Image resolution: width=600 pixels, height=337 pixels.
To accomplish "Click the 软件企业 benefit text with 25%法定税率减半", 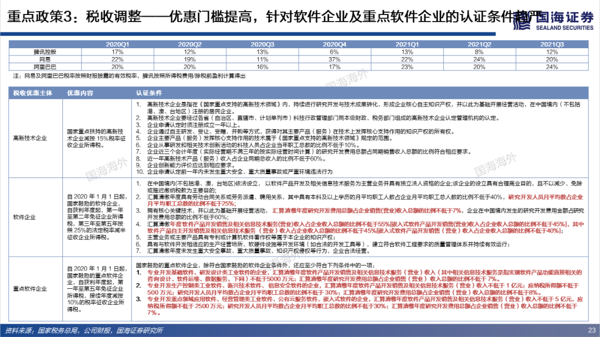I will (x=97, y=217).
